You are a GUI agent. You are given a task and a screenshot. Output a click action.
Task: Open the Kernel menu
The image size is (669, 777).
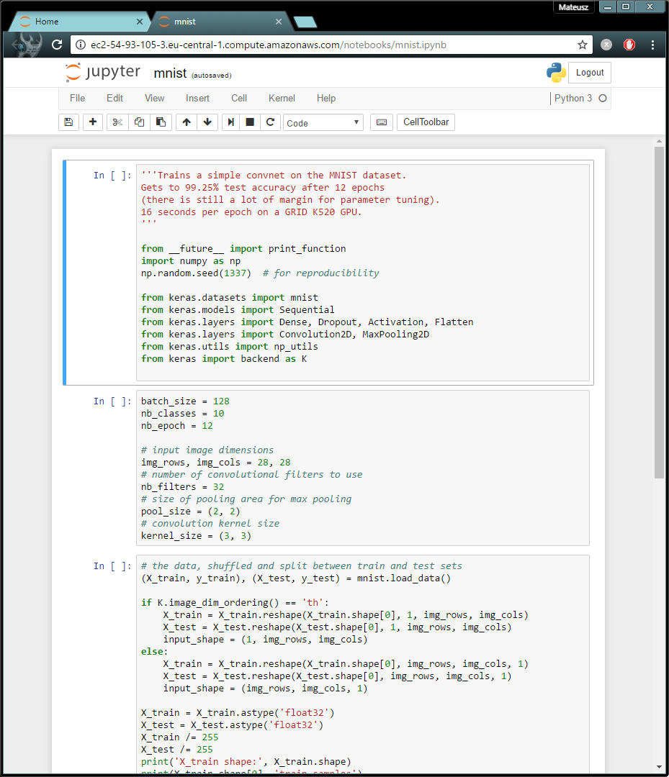pyautogui.click(x=282, y=98)
